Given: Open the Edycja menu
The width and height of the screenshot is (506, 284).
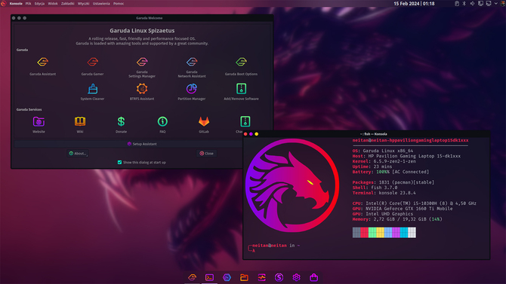Looking at the screenshot, I should coord(39,4).
